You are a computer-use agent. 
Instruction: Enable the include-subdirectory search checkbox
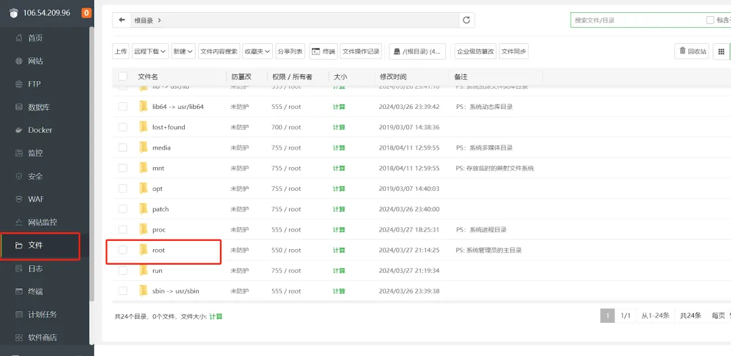tap(710, 20)
